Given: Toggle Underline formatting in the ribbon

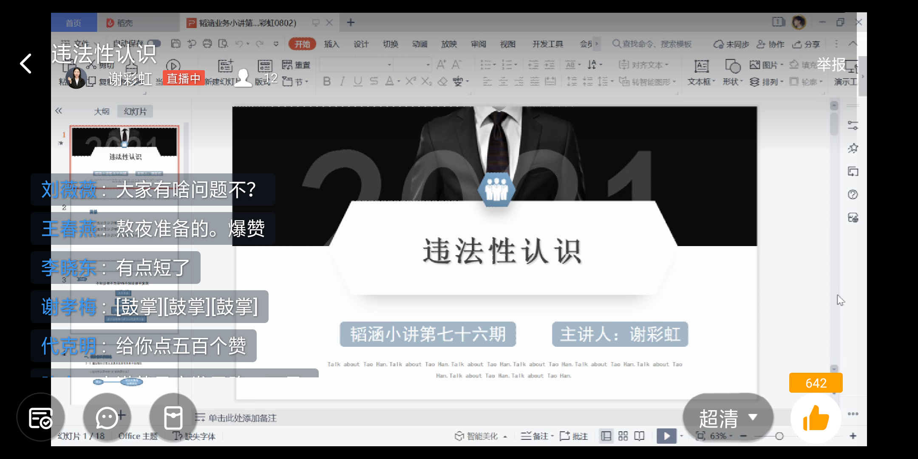Looking at the screenshot, I should tap(358, 81).
